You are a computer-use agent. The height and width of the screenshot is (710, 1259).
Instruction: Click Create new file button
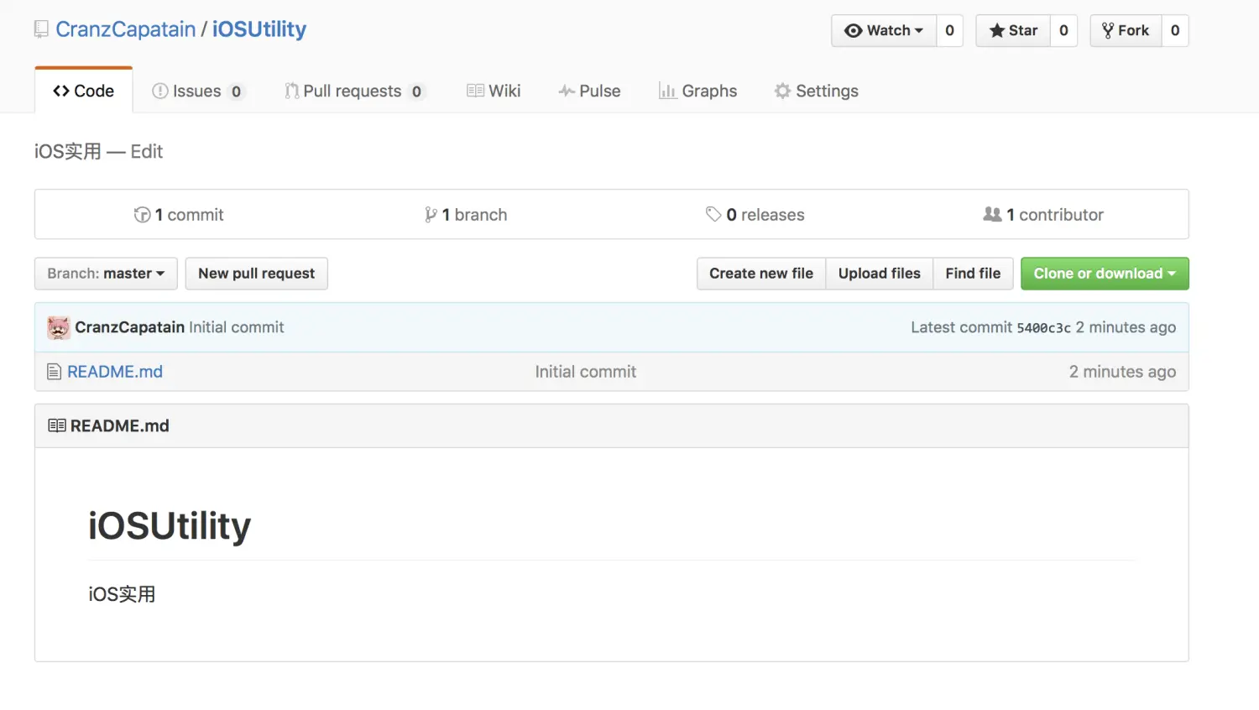click(761, 274)
